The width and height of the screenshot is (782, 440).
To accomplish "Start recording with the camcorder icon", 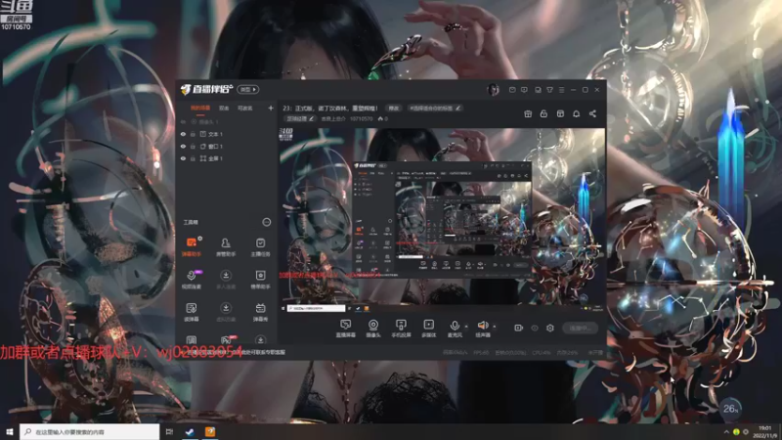I will click(519, 328).
